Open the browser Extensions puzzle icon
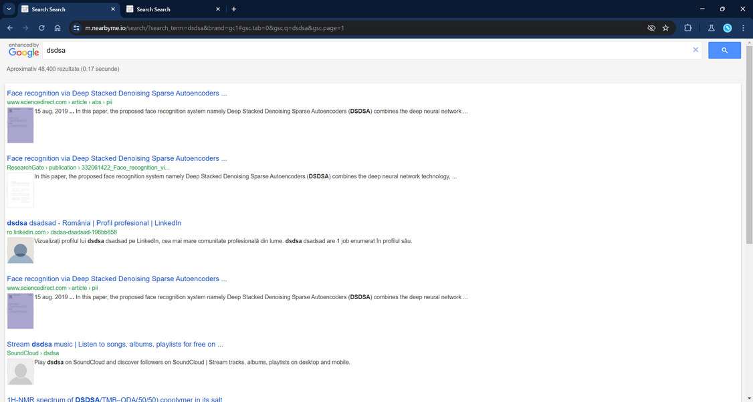The width and height of the screenshot is (753, 402). pyautogui.click(x=687, y=28)
